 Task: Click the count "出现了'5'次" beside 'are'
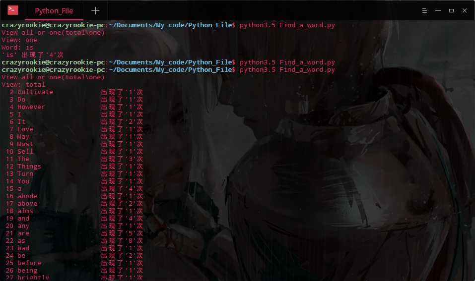(x=122, y=233)
